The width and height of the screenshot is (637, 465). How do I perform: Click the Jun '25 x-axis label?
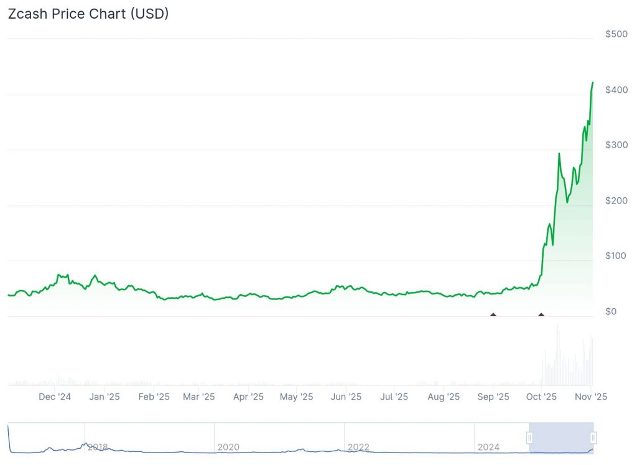pos(346,397)
